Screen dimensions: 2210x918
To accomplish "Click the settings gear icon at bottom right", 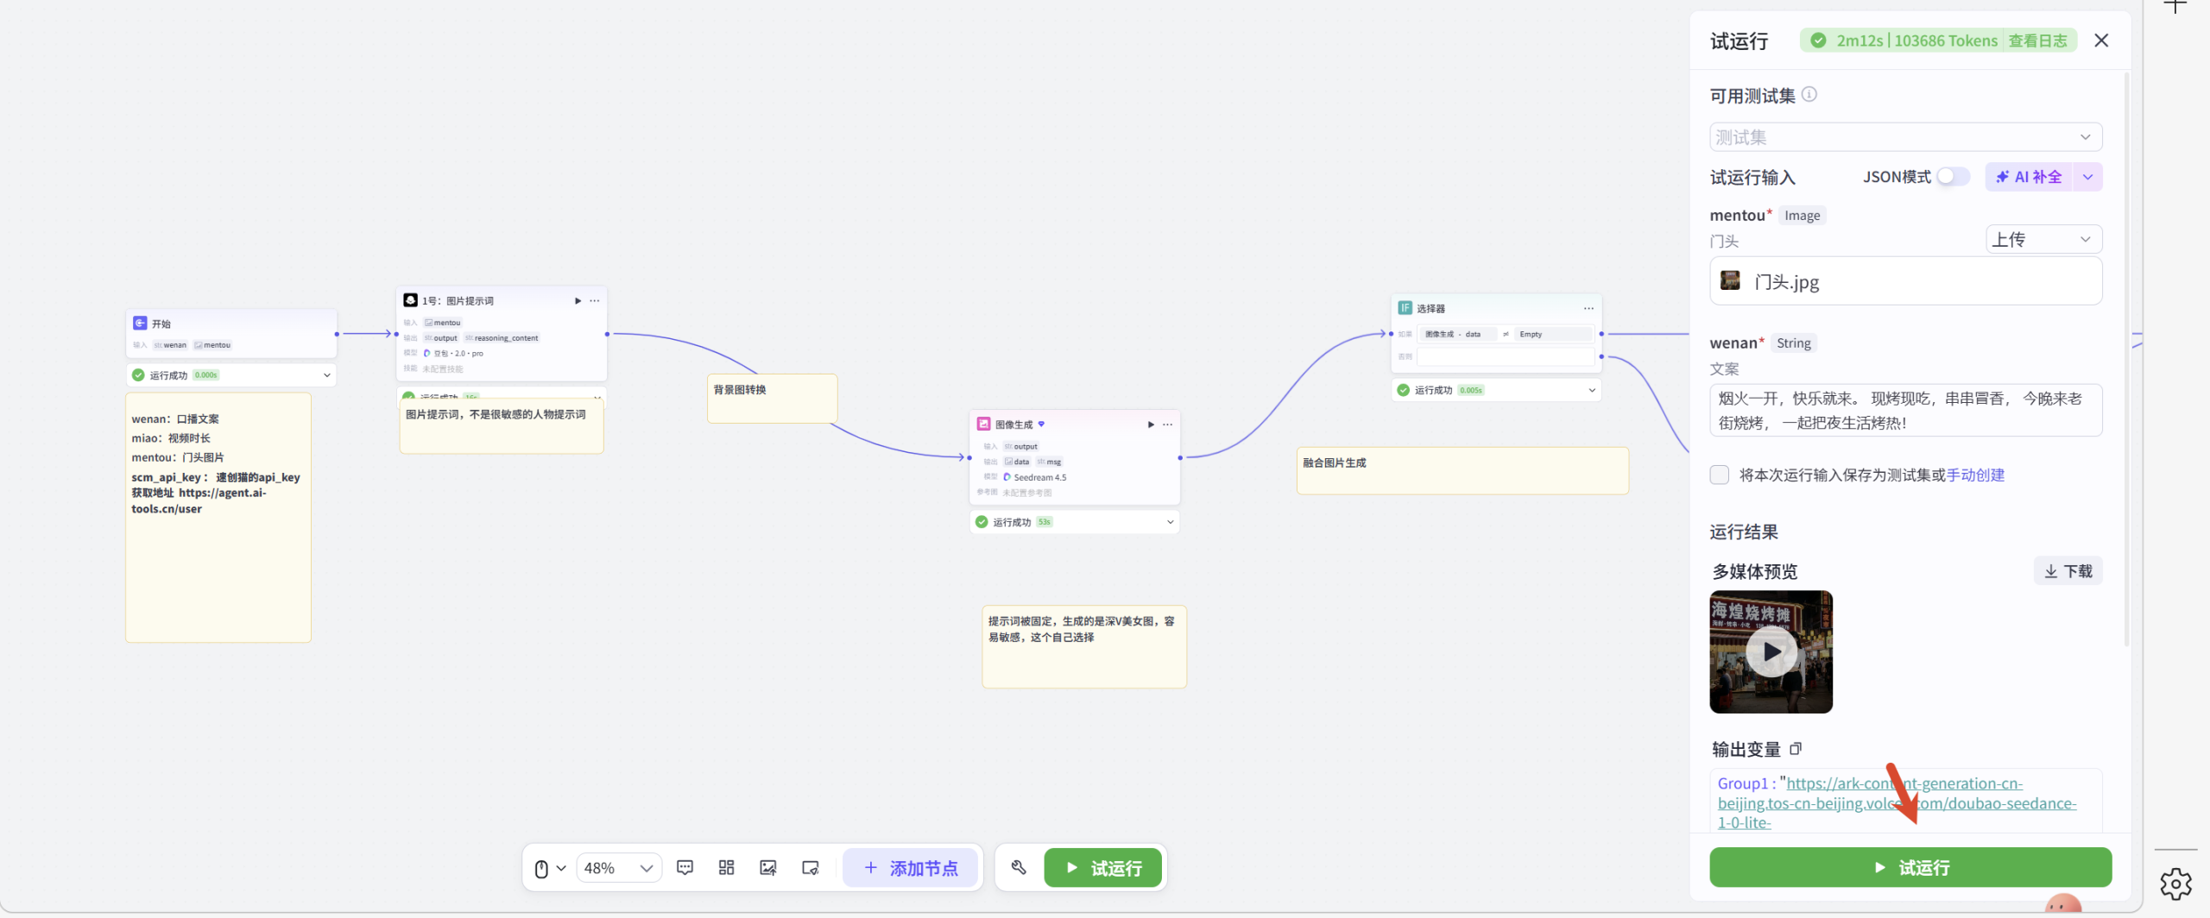I will (2175, 883).
